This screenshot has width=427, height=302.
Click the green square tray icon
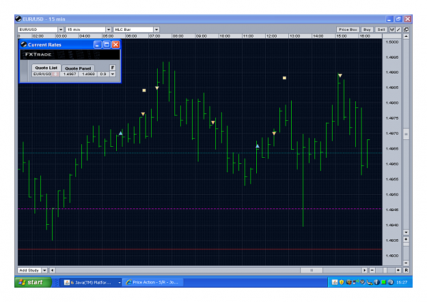(x=383, y=282)
